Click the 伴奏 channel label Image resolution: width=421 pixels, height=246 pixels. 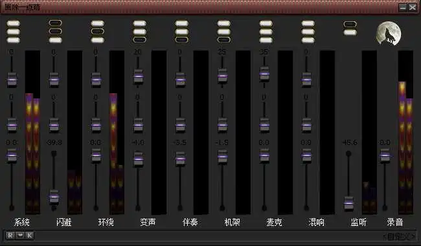point(190,223)
